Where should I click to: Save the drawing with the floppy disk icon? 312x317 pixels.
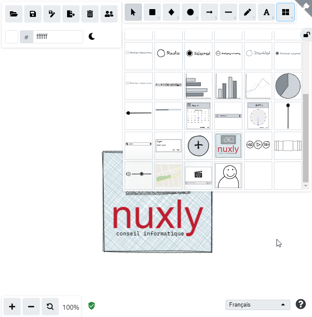[33, 14]
